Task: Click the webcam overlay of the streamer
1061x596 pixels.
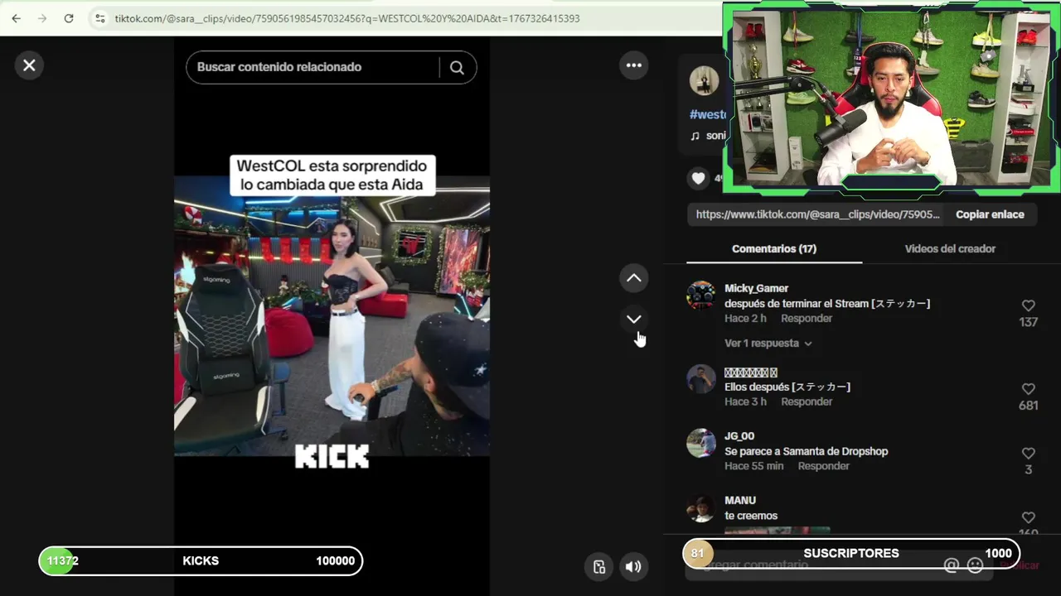Action: pyautogui.click(x=891, y=99)
